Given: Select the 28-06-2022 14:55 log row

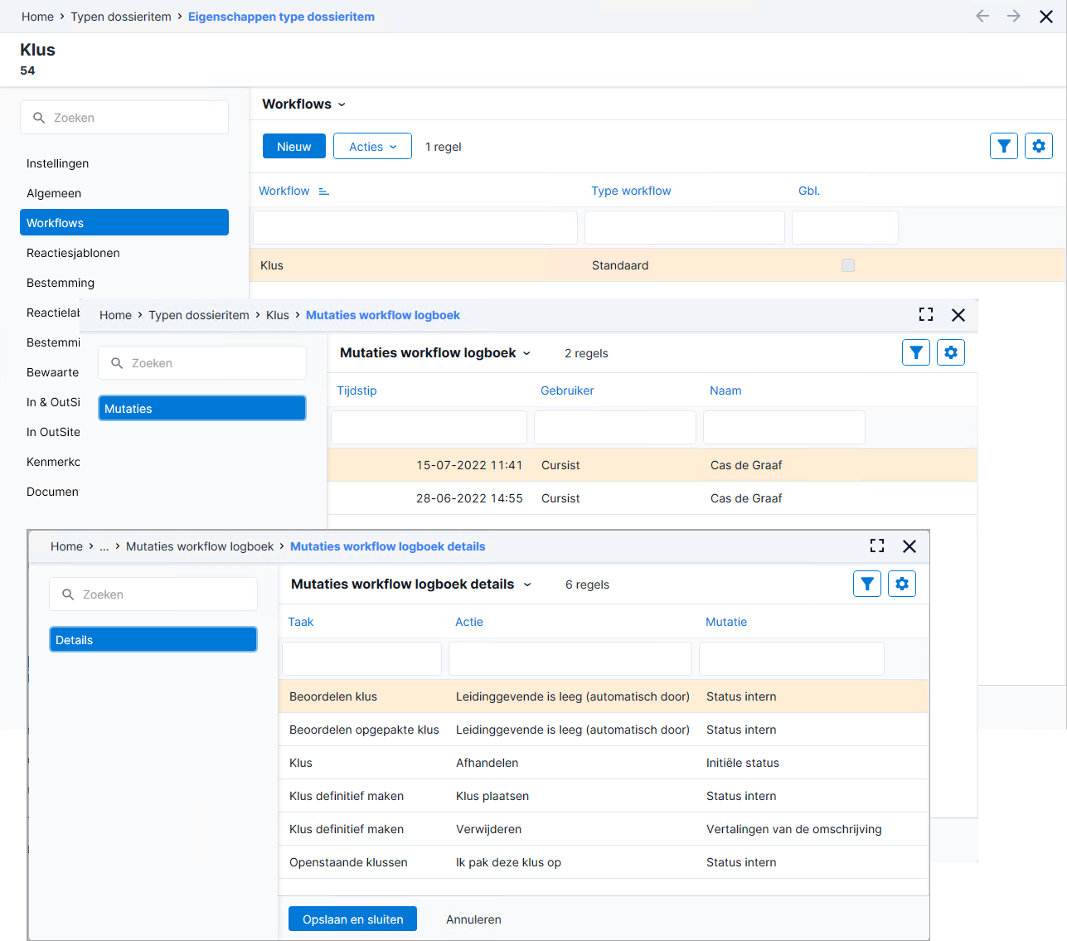Looking at the screenshot, I should tap(652, 498).
